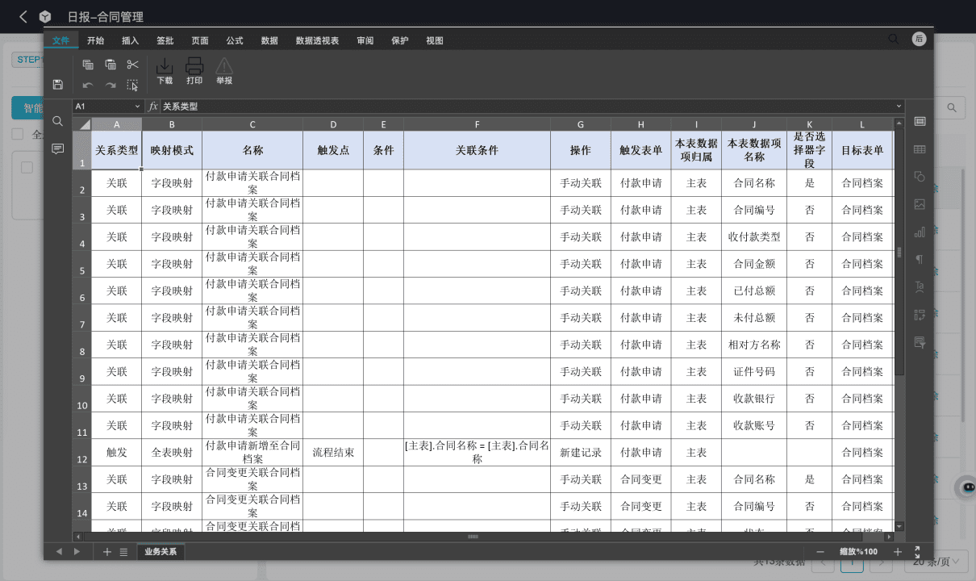The image size is (976, 581).
Task: Click the save floppy-disk icon
Action: (x=58, y=85)
